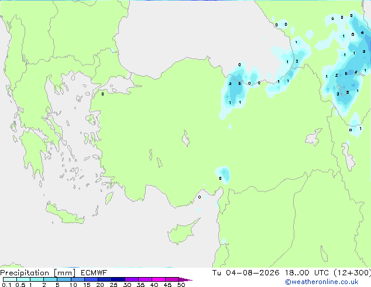Click the 15 to 20 mm legend swatch
The width and height of the screenshot is (371, 287).
pos(91,279)
